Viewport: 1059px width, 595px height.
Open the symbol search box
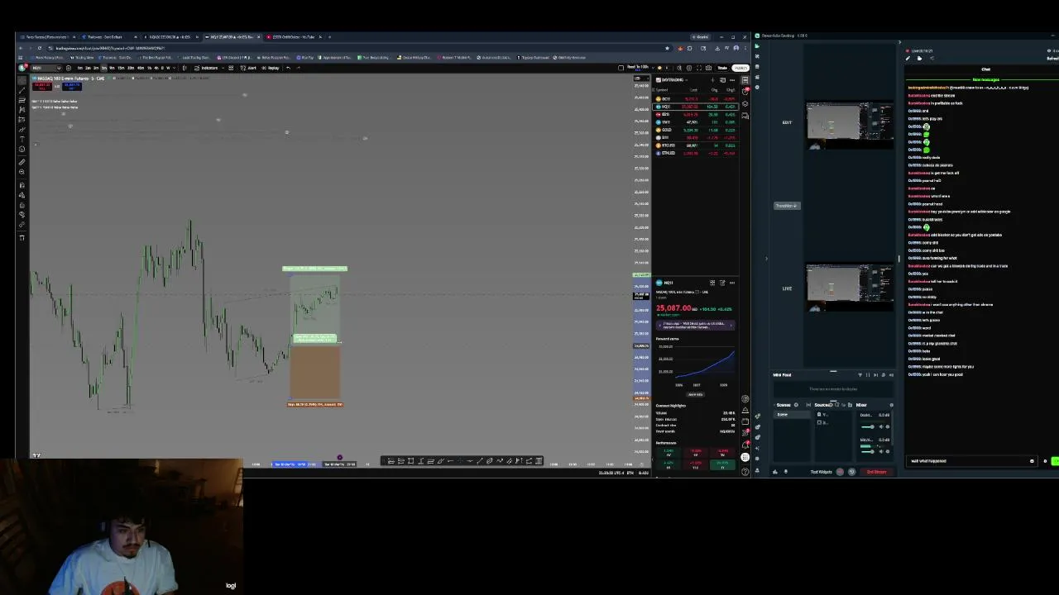tap(45, 68)
